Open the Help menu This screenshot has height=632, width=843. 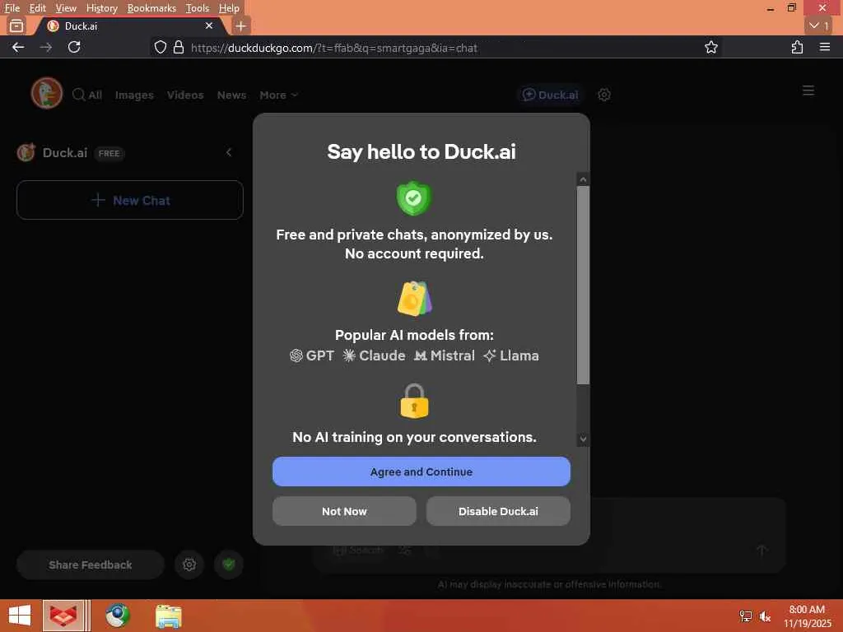coord(229,8)
